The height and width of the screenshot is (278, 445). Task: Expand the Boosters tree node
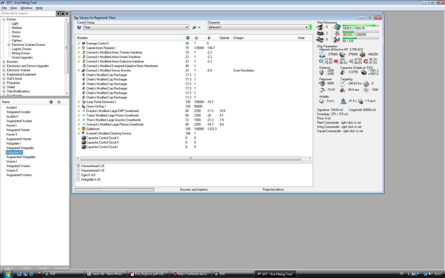[x=4, y=62]
